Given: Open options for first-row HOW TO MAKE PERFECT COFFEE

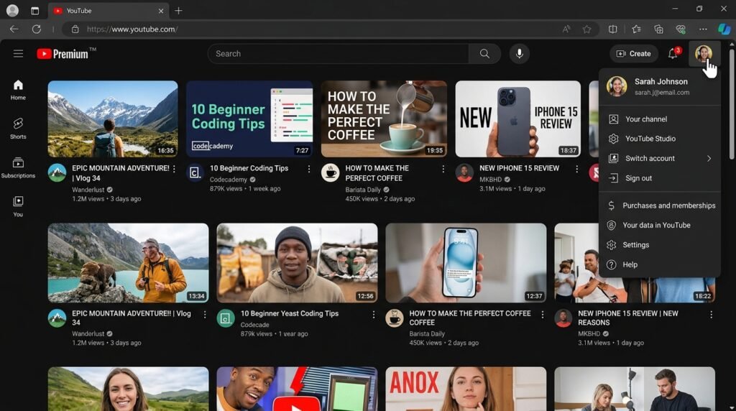Looking at the screenshot, I should click(x=443, y=168).
